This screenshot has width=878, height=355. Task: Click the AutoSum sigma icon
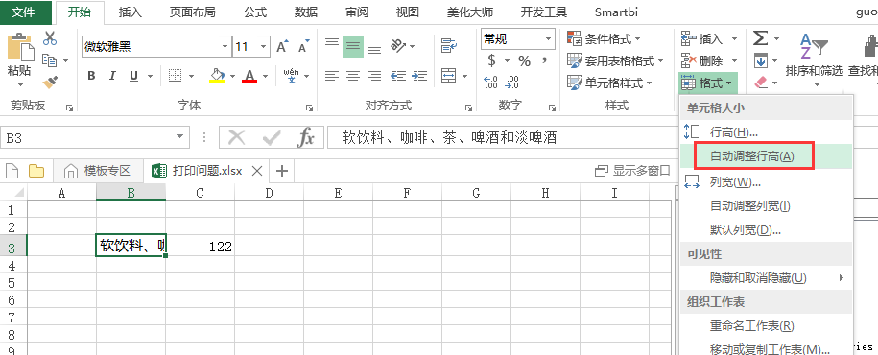(760, 38)
